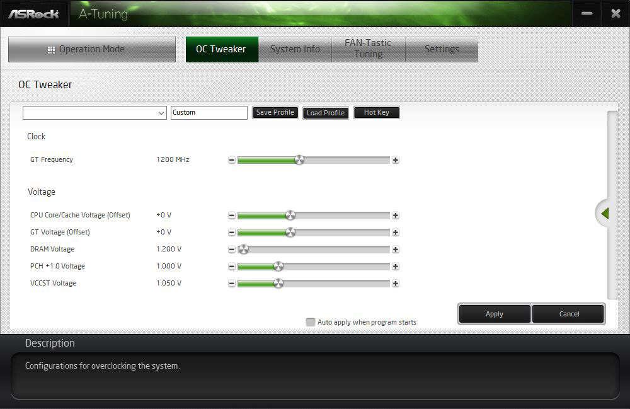The width and height of the screenshot is (630, 409).
Task: Open the System Info tab
Action: (295, 49)
